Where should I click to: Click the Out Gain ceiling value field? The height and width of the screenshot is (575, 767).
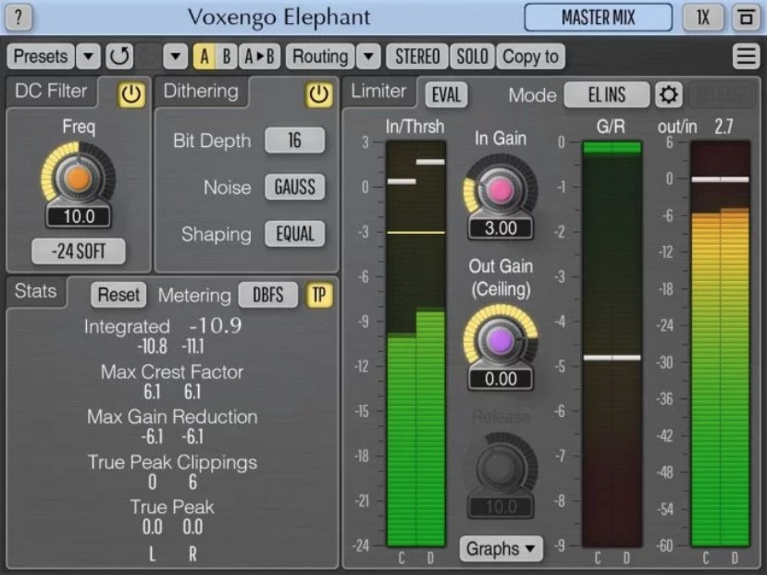[x=501, y=378]
